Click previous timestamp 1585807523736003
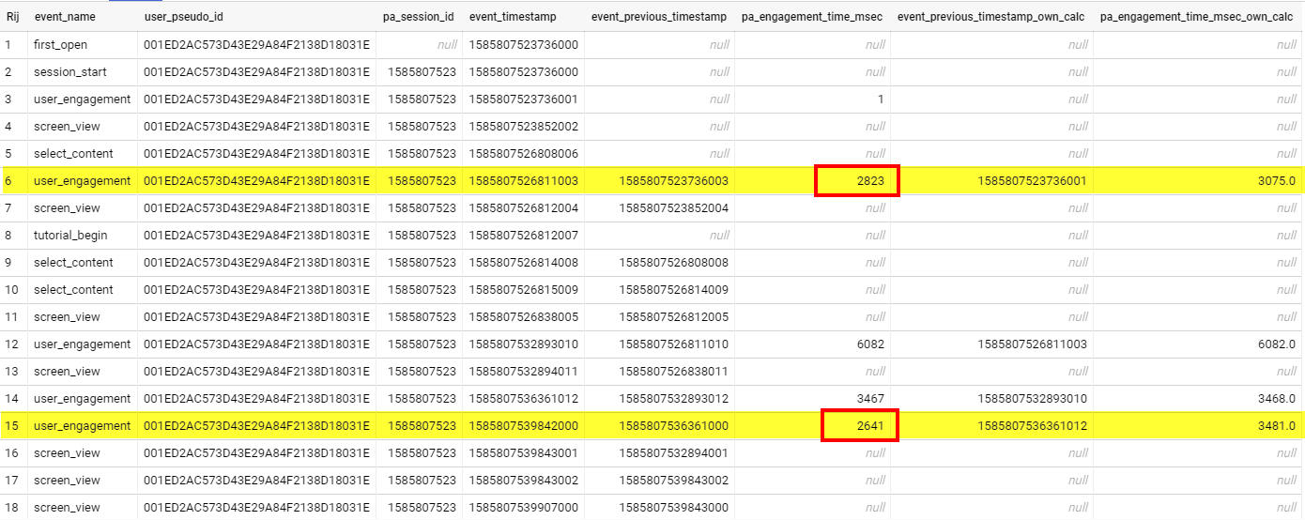The image size is (1305, 520). pos(674,181)
